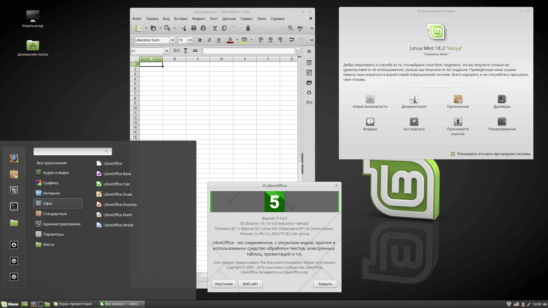Toggle Italic formatting in Calc
Viewport: 548px width, 308px height.
(x=209, y=40)
